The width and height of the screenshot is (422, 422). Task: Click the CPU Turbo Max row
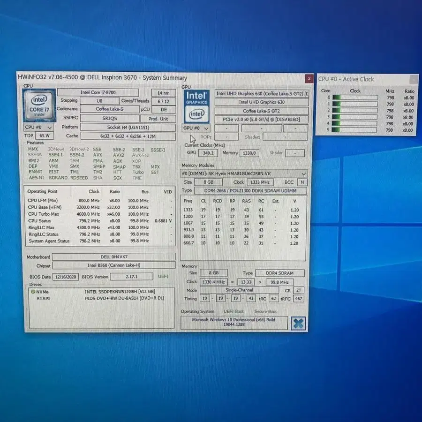100,214
